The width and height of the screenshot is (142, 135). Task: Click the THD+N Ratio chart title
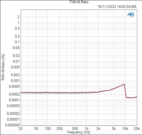click(79, 2)
